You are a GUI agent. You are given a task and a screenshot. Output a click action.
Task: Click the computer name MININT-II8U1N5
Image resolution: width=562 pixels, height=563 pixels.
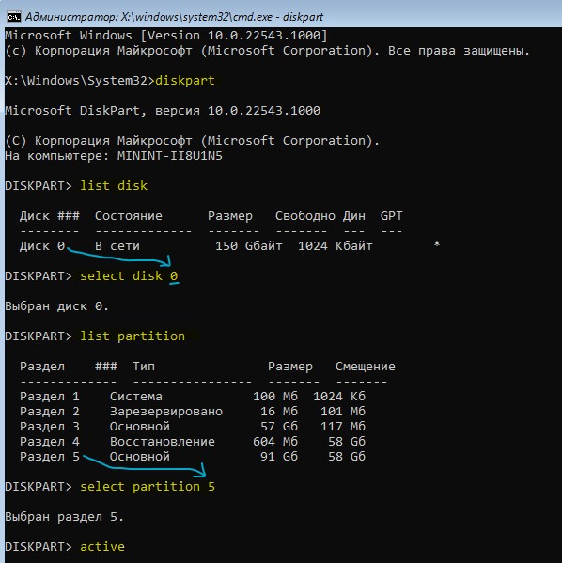pos(170,156)
